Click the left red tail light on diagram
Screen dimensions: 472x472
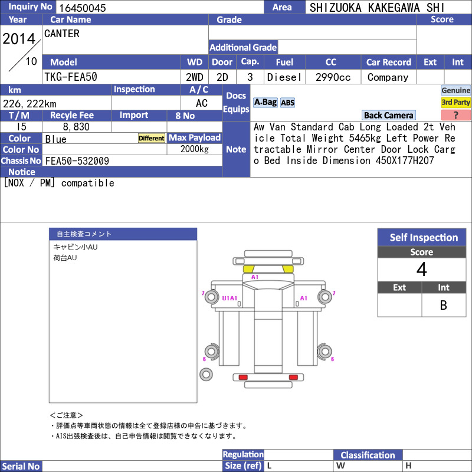(x=242, y=377)
